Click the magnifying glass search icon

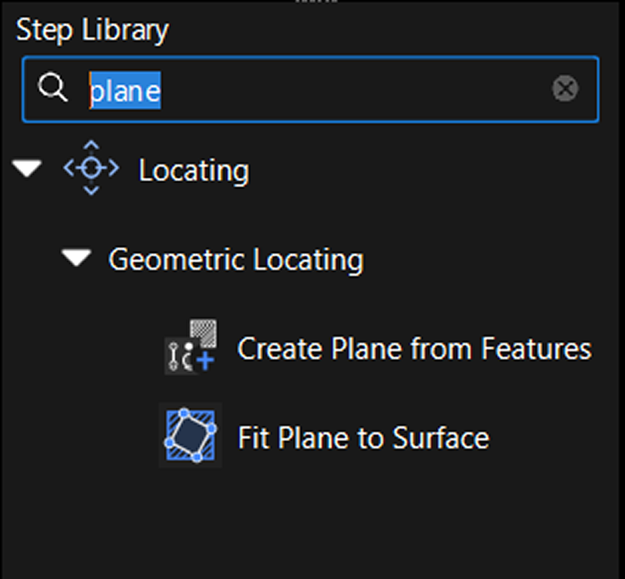[x=53, y=89]
